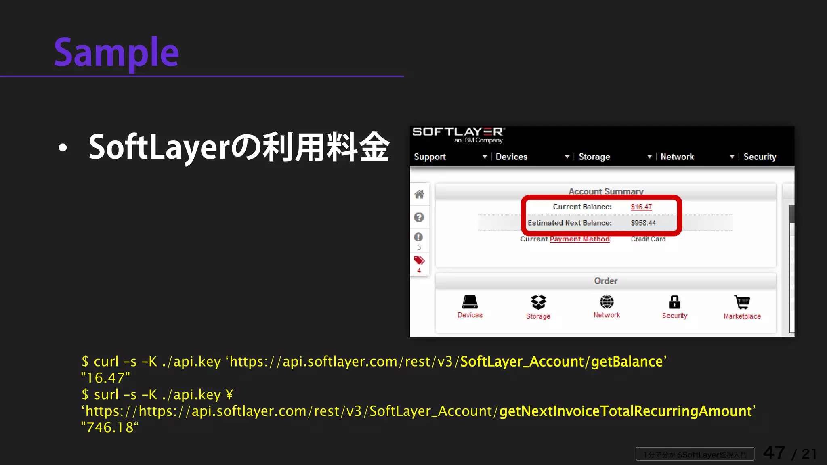Screen dimensions: 827x465
Task: Expand the Devices dropdown arrow
Action: point(567,157)
